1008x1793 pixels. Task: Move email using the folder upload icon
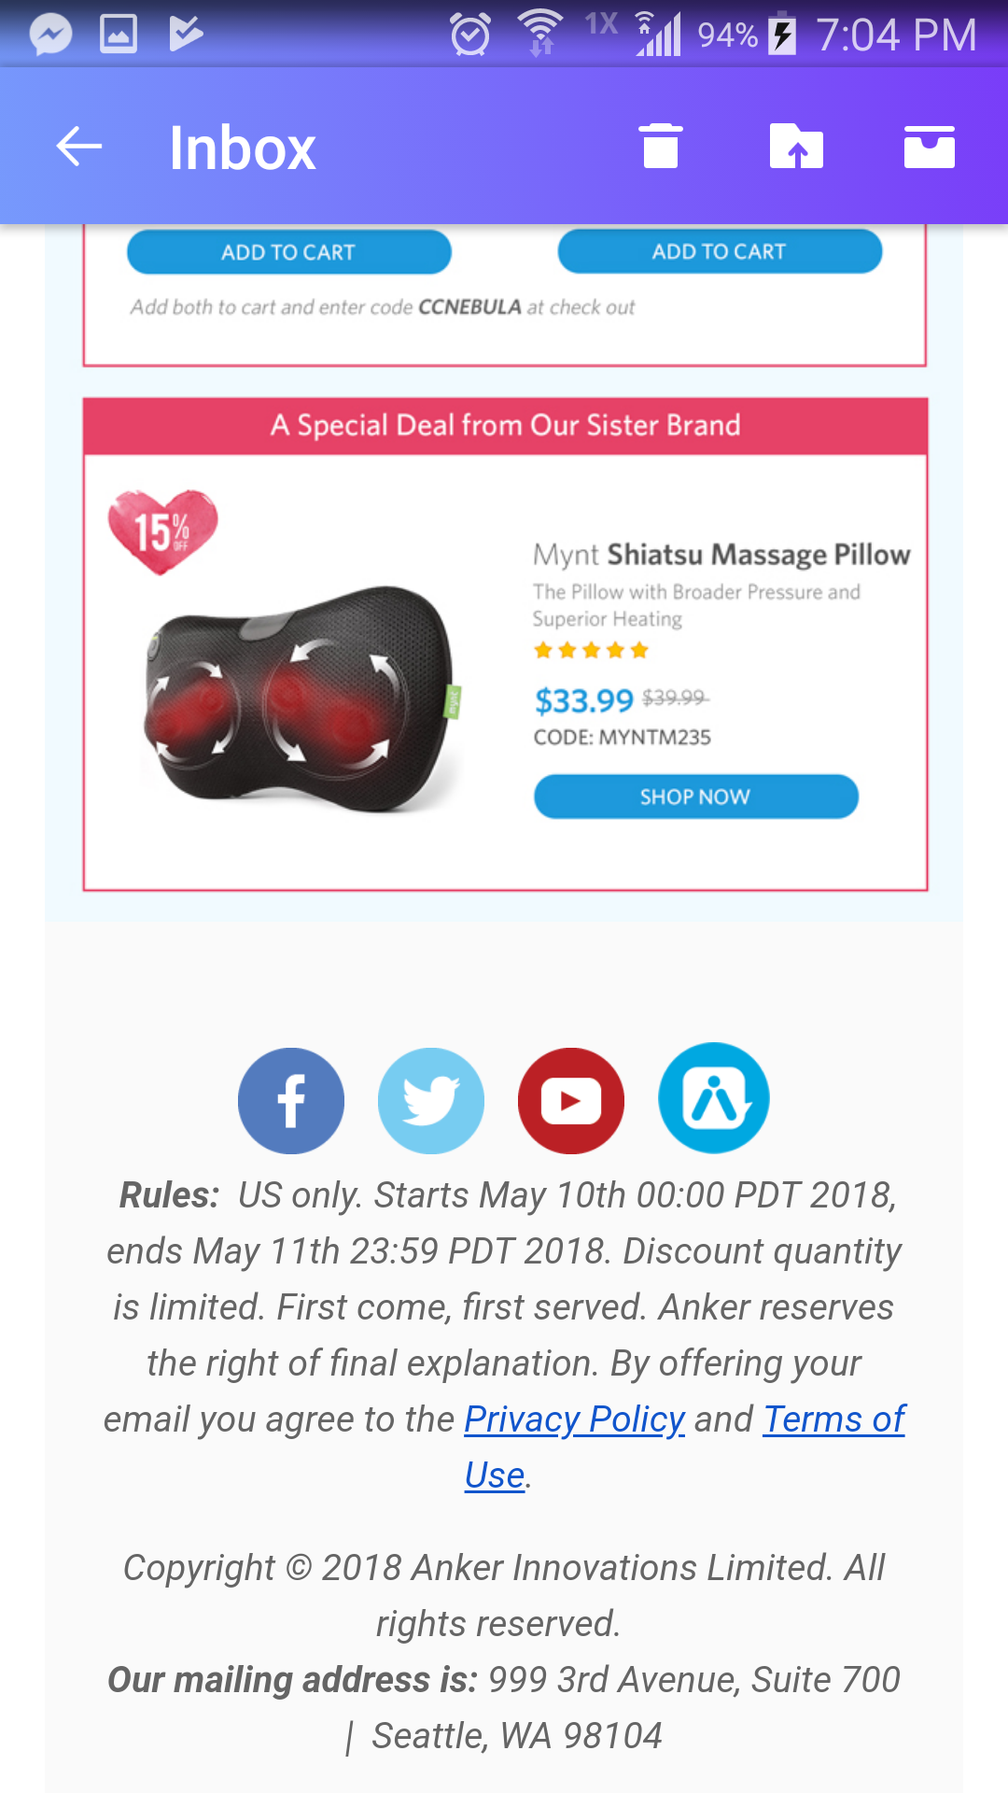(796, 147)
